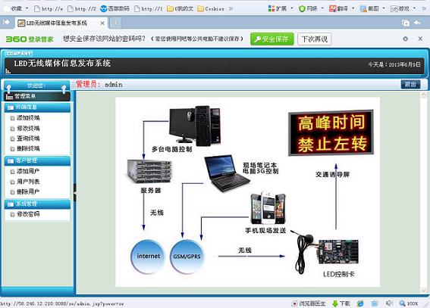Click the 截图 screenshot icon
The image size is (430, 308).
[x=363, y=9]
